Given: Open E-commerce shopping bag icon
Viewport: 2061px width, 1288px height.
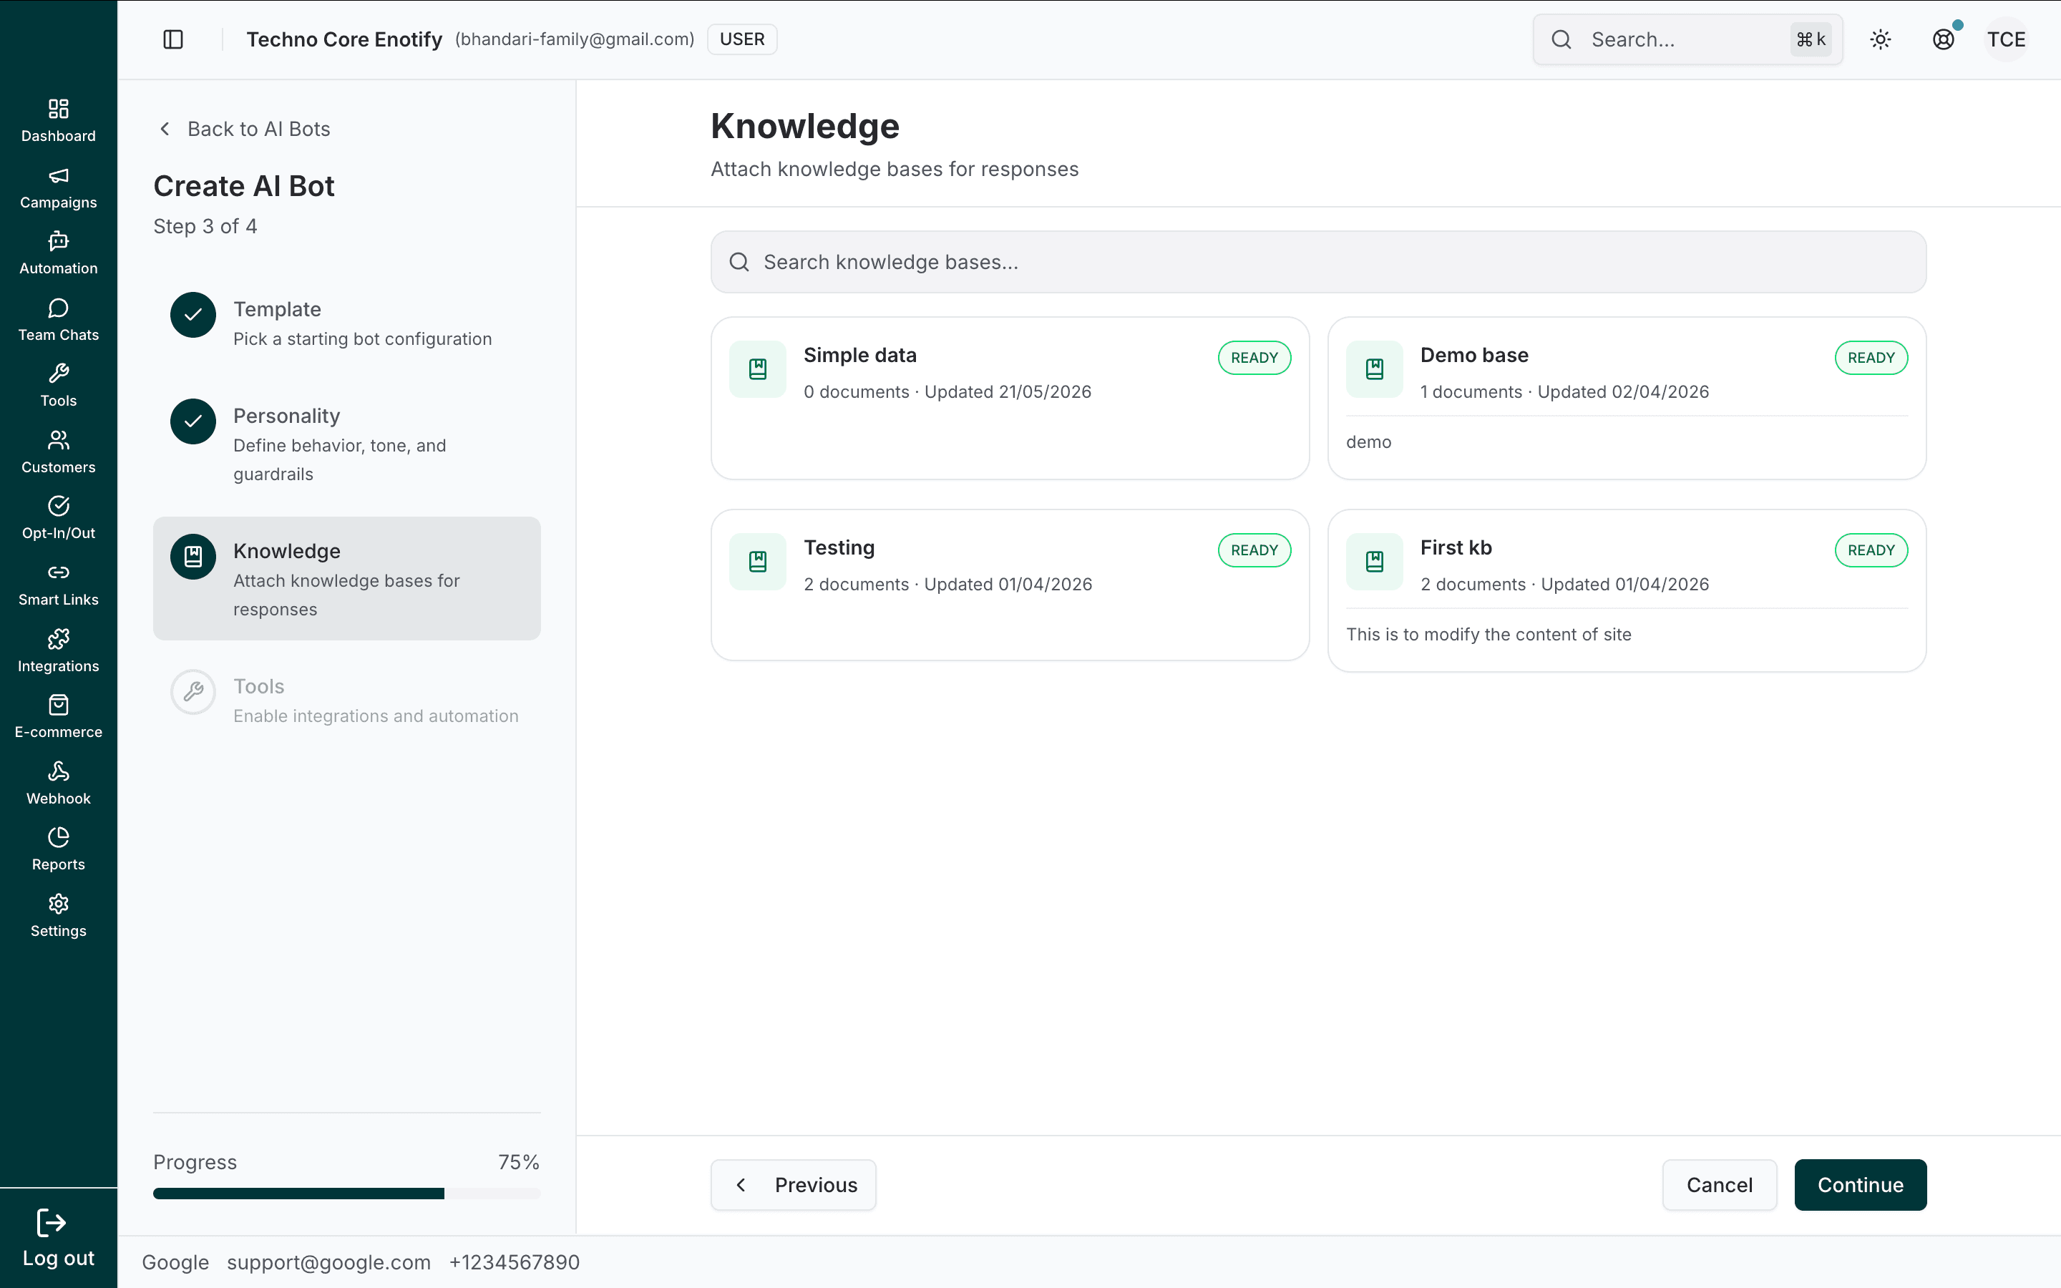Looking at the screenshot, I should click(58, 705).
